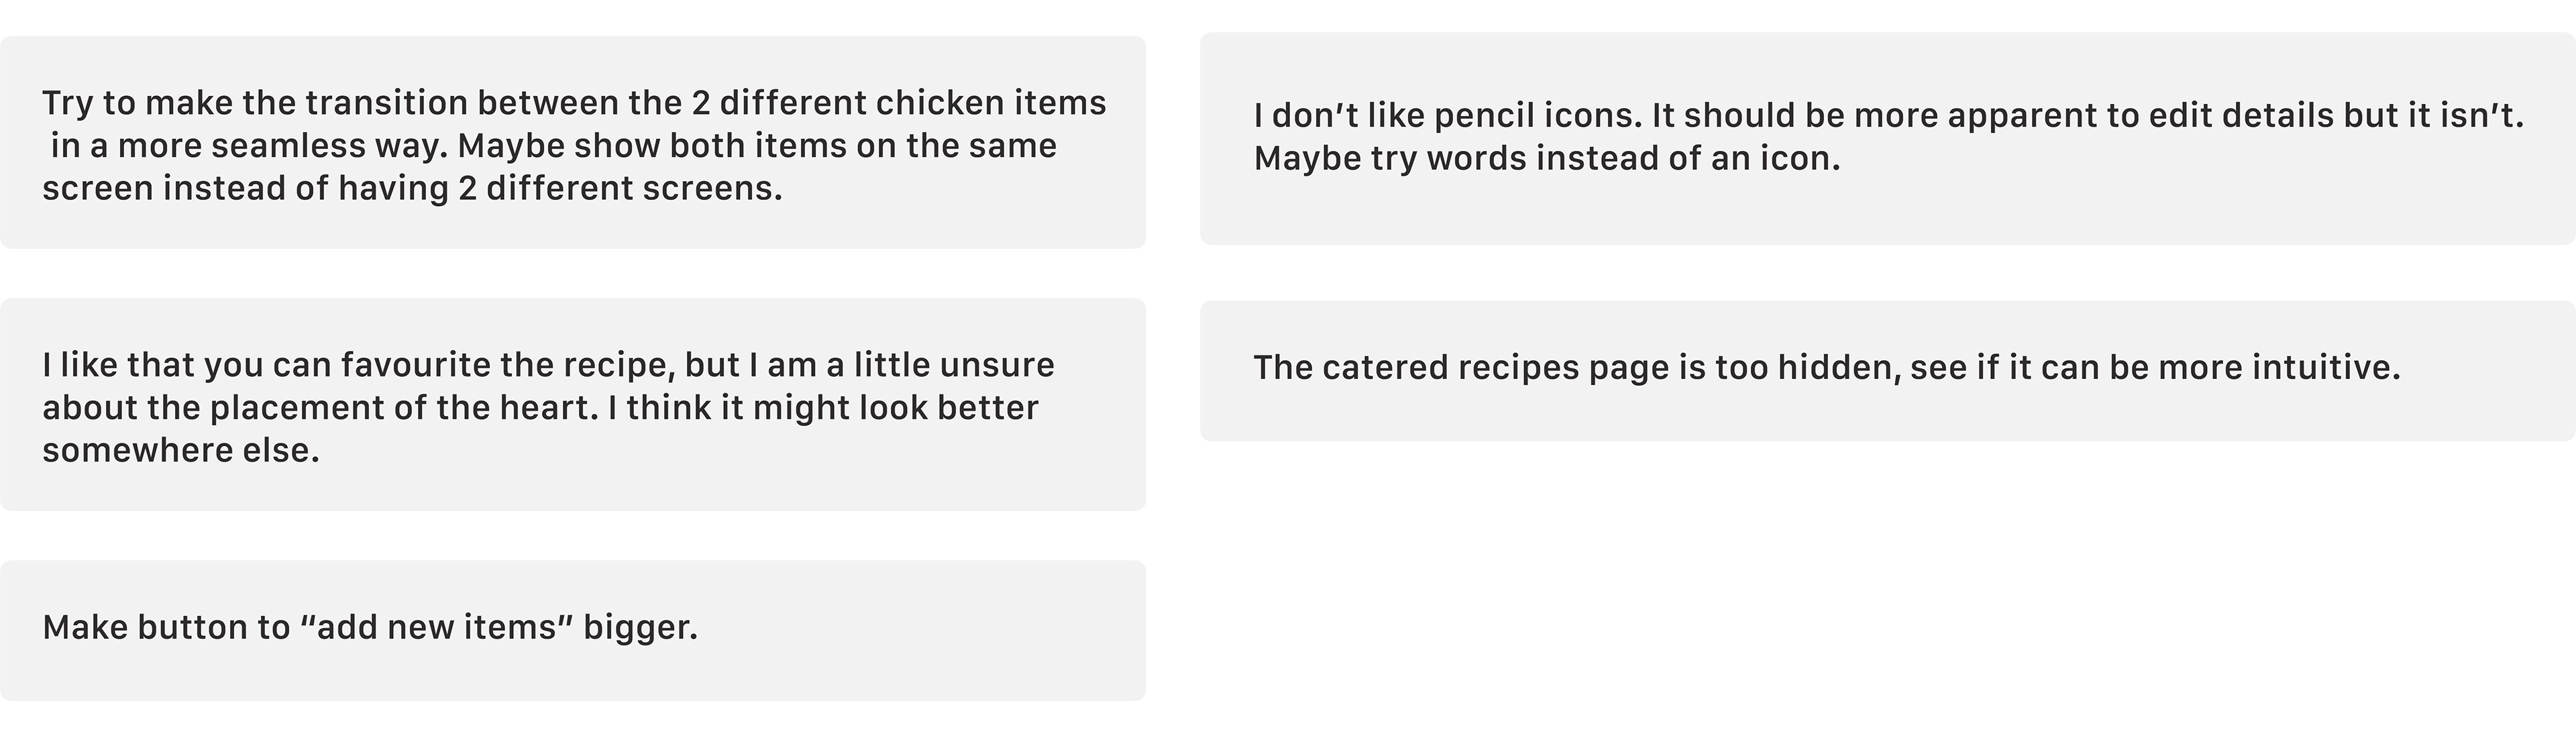
Task: Select the "add new items" button feedback card
Action: coord(573,630)
